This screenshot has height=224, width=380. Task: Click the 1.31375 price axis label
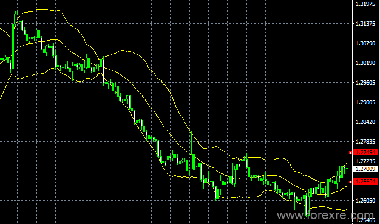[365, 24]
